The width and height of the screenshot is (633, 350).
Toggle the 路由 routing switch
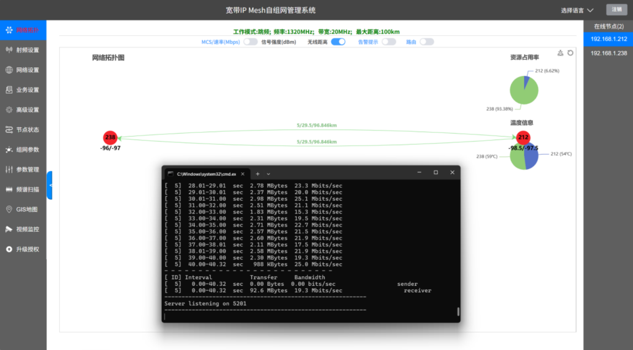tap(427, 42)
